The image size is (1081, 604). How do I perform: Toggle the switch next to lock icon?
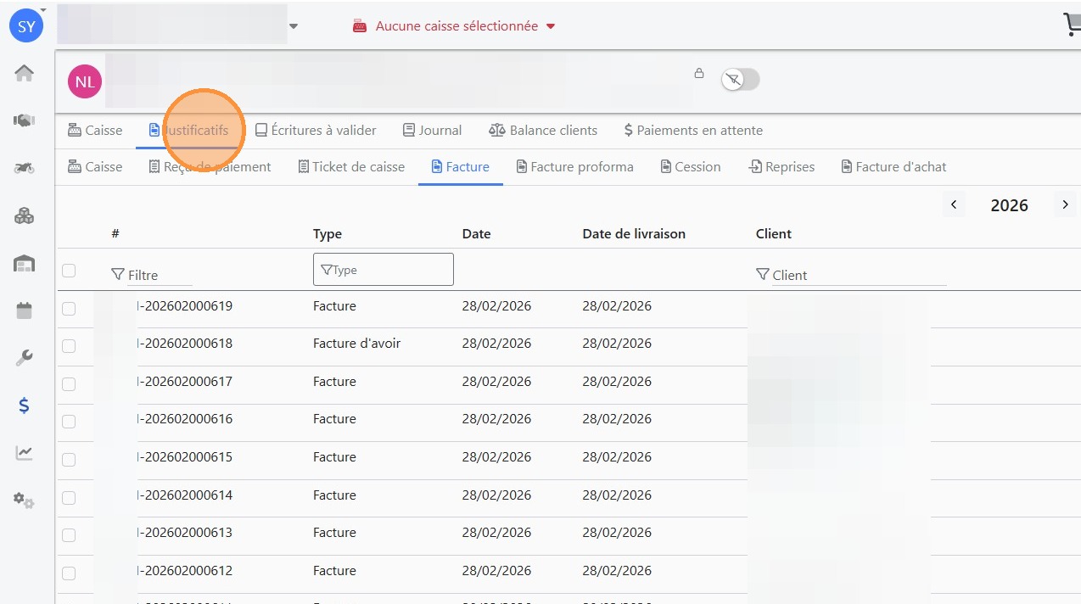(x=740, y=80)
